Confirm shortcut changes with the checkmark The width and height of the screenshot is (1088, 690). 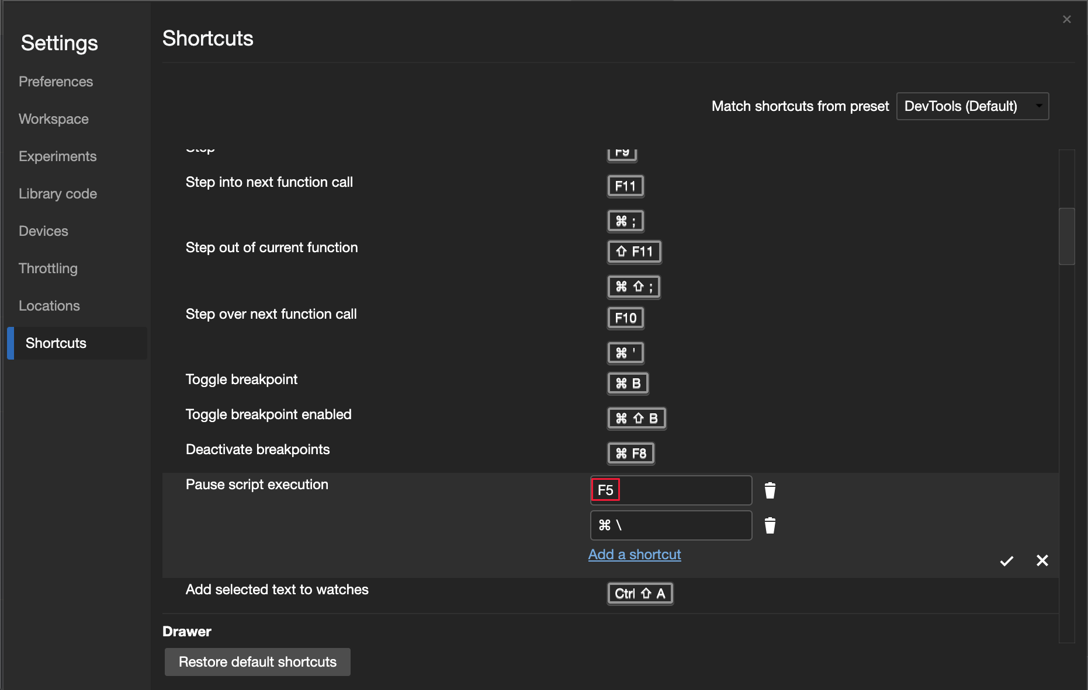(x=1007, y=561)
